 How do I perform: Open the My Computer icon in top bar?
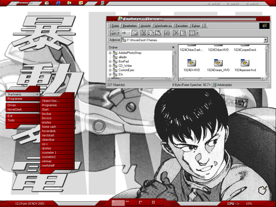pyautogui.click(x=102, y=3)
